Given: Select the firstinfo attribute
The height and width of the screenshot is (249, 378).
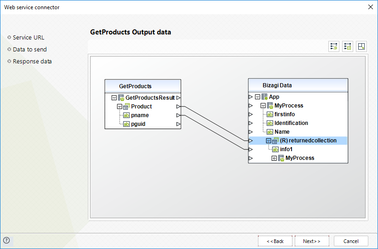Looking at the screenshot, I should tap(298, 114).
